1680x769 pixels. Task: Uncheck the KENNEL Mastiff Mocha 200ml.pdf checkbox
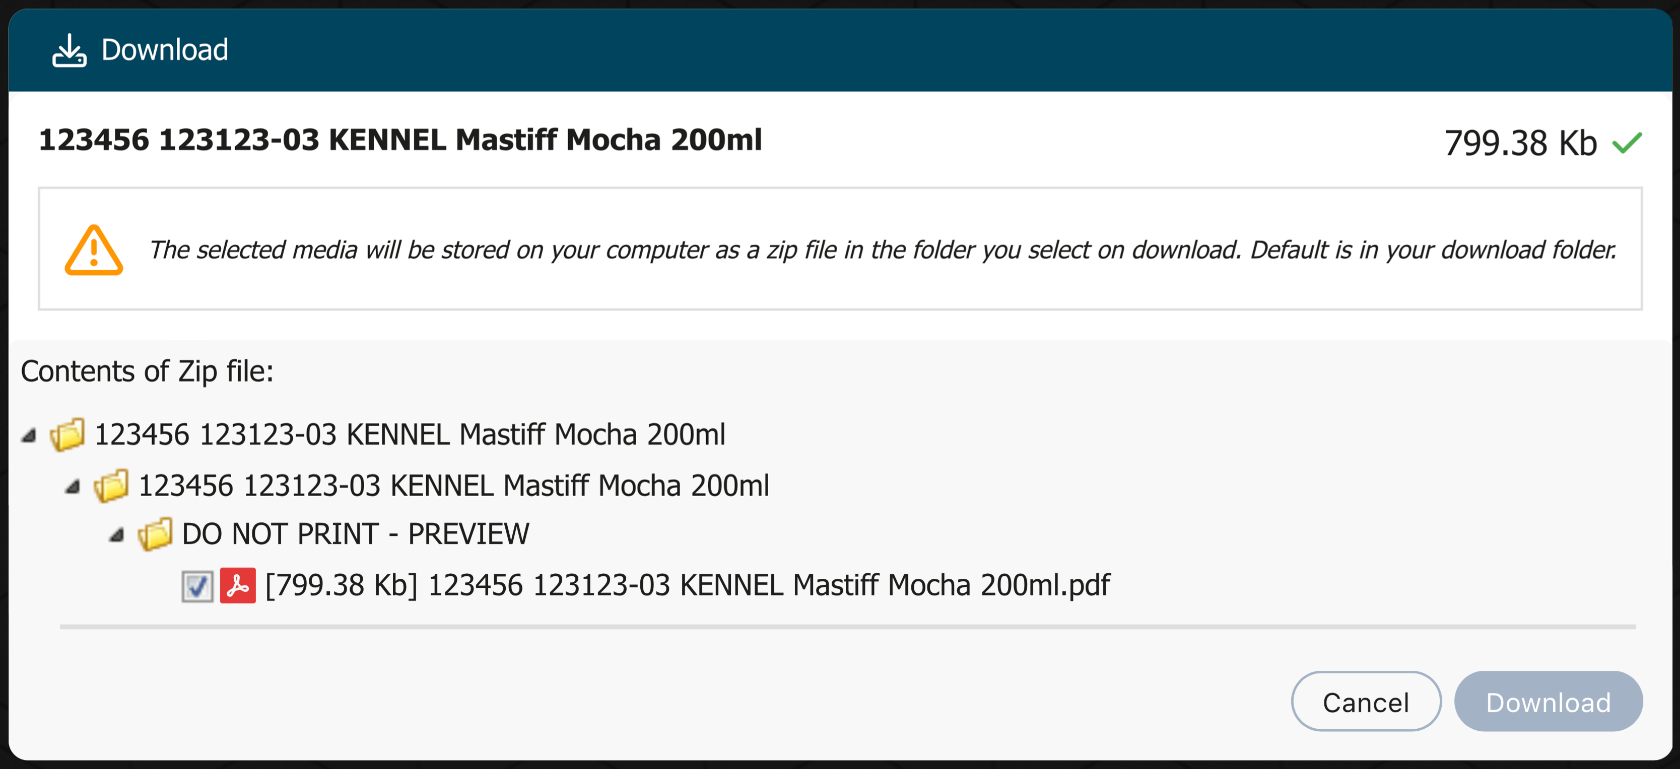pos(197,586)
